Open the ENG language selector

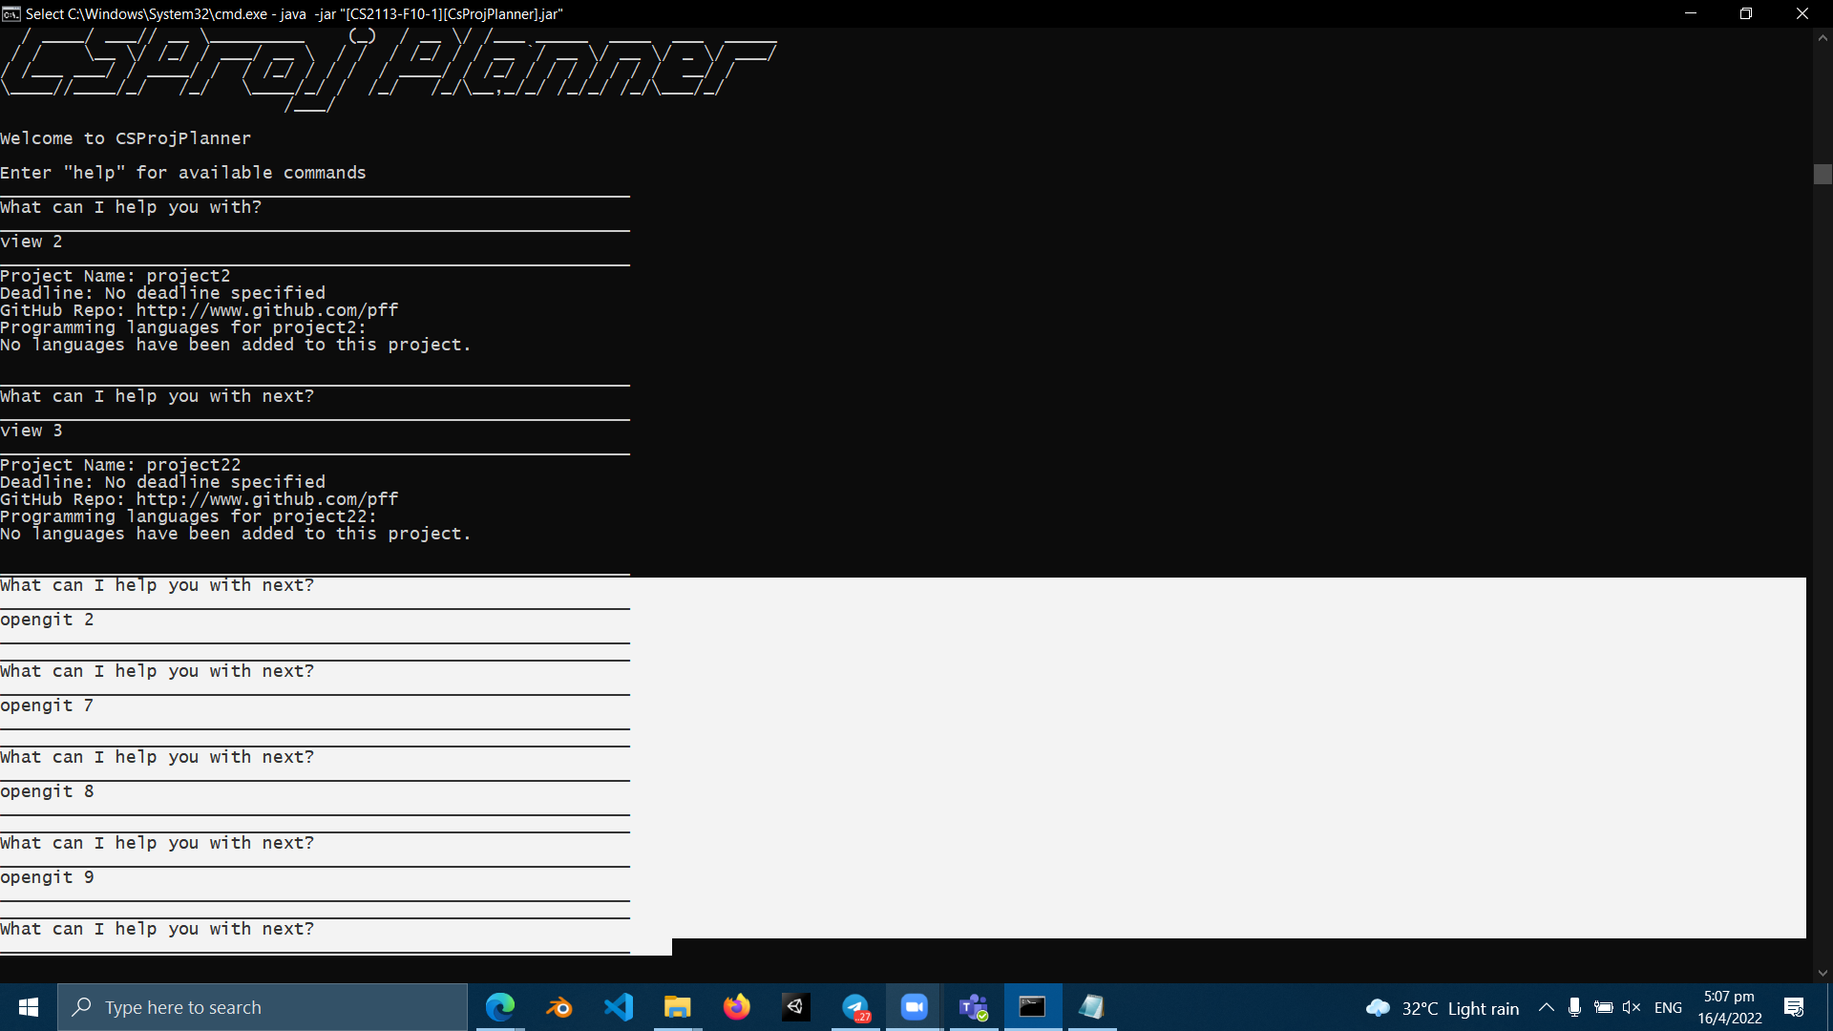pyautogui.click(x=1668, y=1008)
